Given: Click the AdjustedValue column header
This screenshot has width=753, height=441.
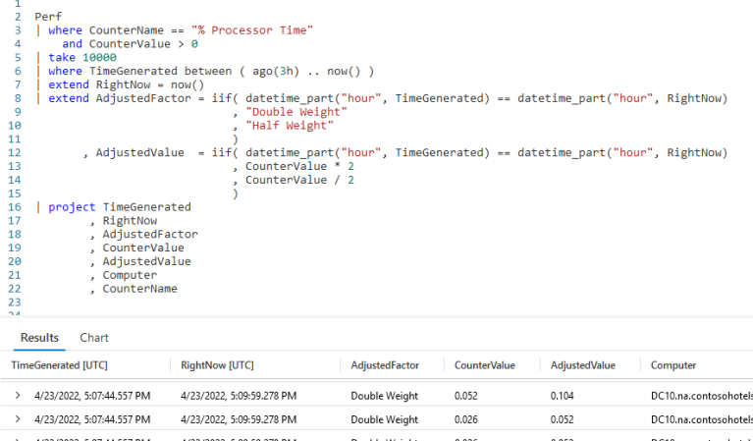Looking at the screenshot, I should (x=583, y=365).
